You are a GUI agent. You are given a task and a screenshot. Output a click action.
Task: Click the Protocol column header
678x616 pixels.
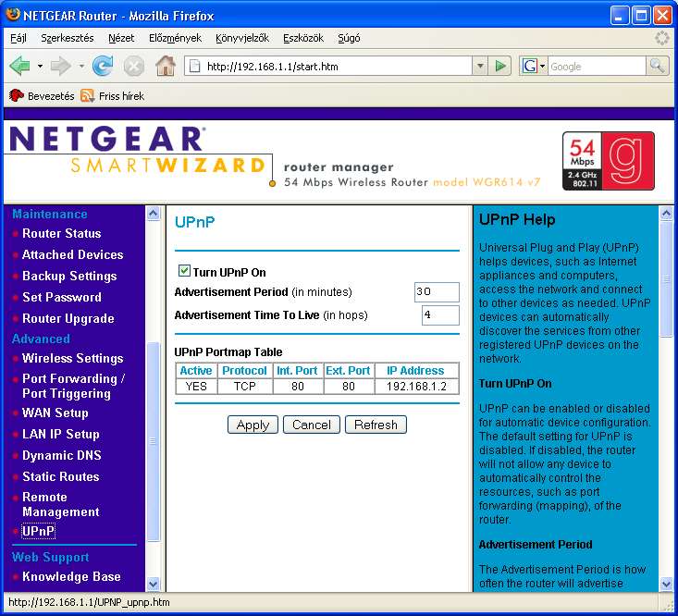tap(245, 371)
